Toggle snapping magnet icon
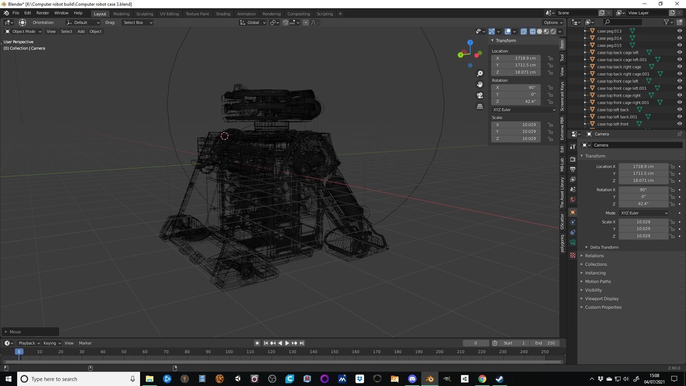 click(x=285, y=23)
